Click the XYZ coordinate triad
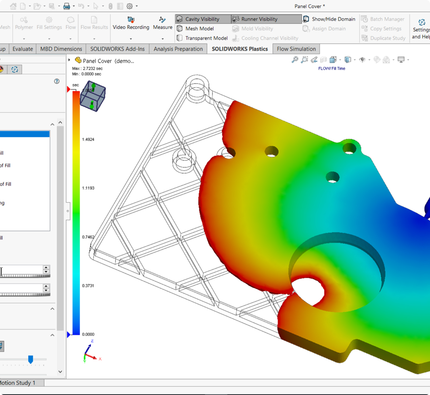 tap(92, 352)
